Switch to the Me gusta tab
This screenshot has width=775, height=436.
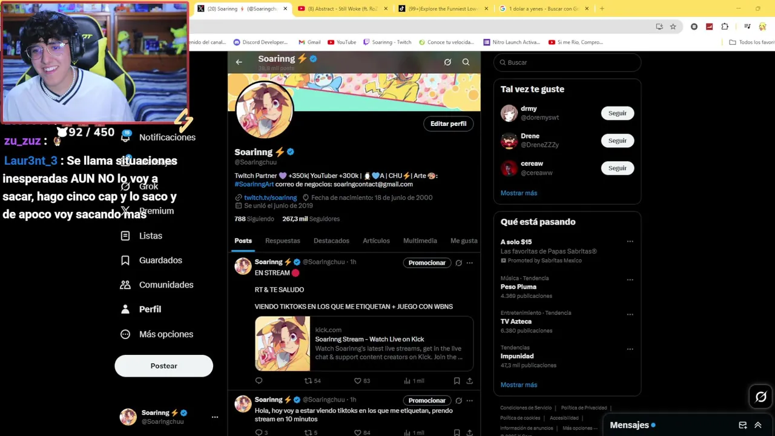click(x=464, y=240)
